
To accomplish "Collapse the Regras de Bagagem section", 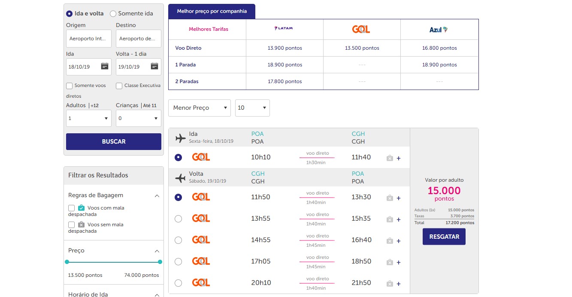I will pyautogui.click(x=157, y=195).
